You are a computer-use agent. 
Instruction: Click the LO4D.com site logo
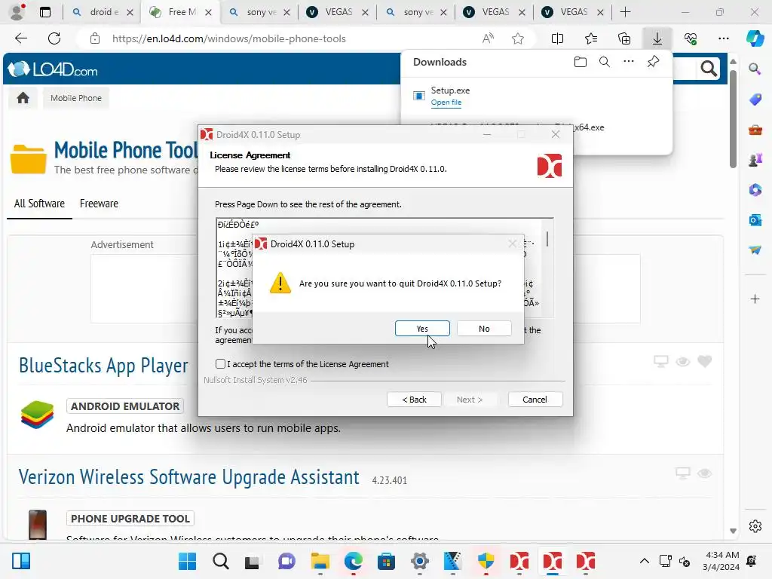point(54,69)
